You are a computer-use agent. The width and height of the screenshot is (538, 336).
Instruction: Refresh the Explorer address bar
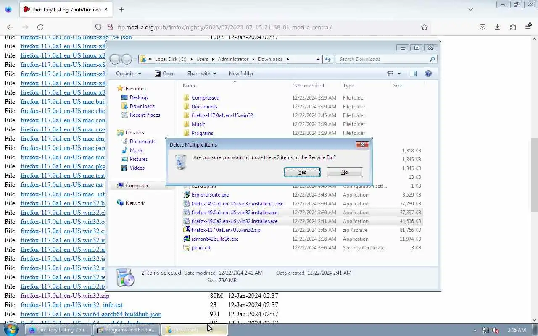328,59
